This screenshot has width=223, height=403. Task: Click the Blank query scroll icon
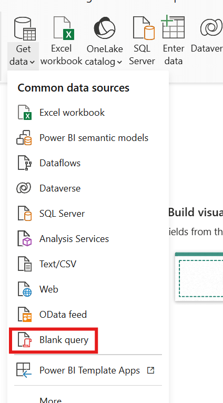tap(25, 340)
